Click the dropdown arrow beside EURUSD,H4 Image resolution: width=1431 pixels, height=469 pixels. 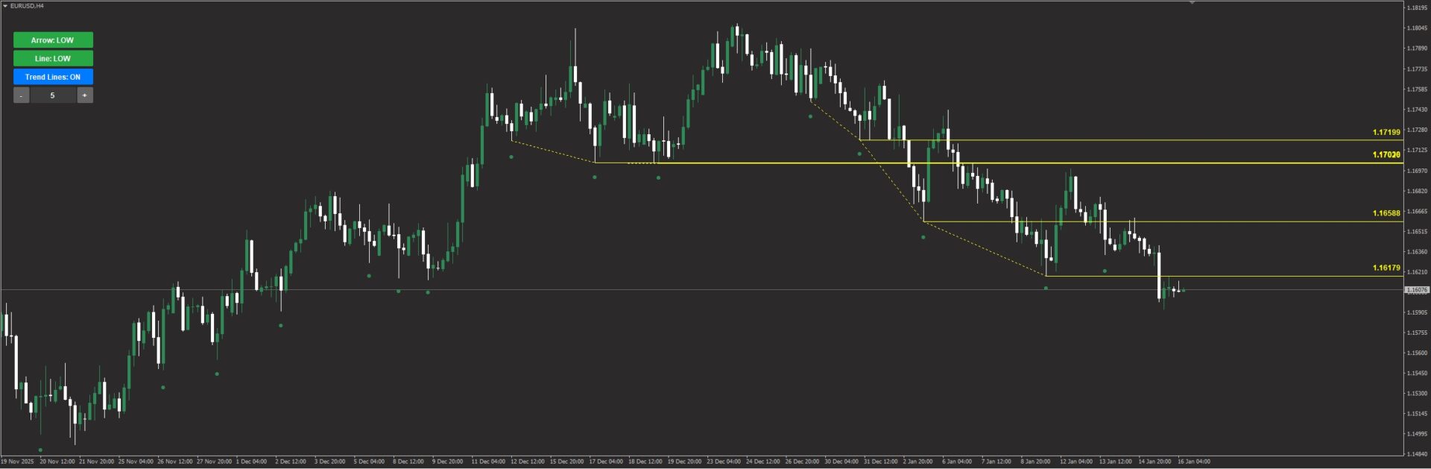pyautogui.click(x=5, y=6)
